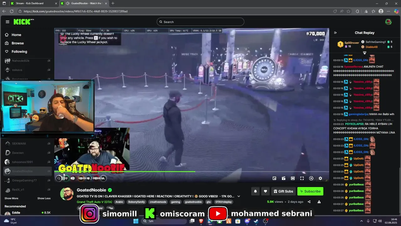Viewport: 401px width, 226px height.
Task: Click Show Less in following list
Action: pyautogui.click(x=44, y=198)
